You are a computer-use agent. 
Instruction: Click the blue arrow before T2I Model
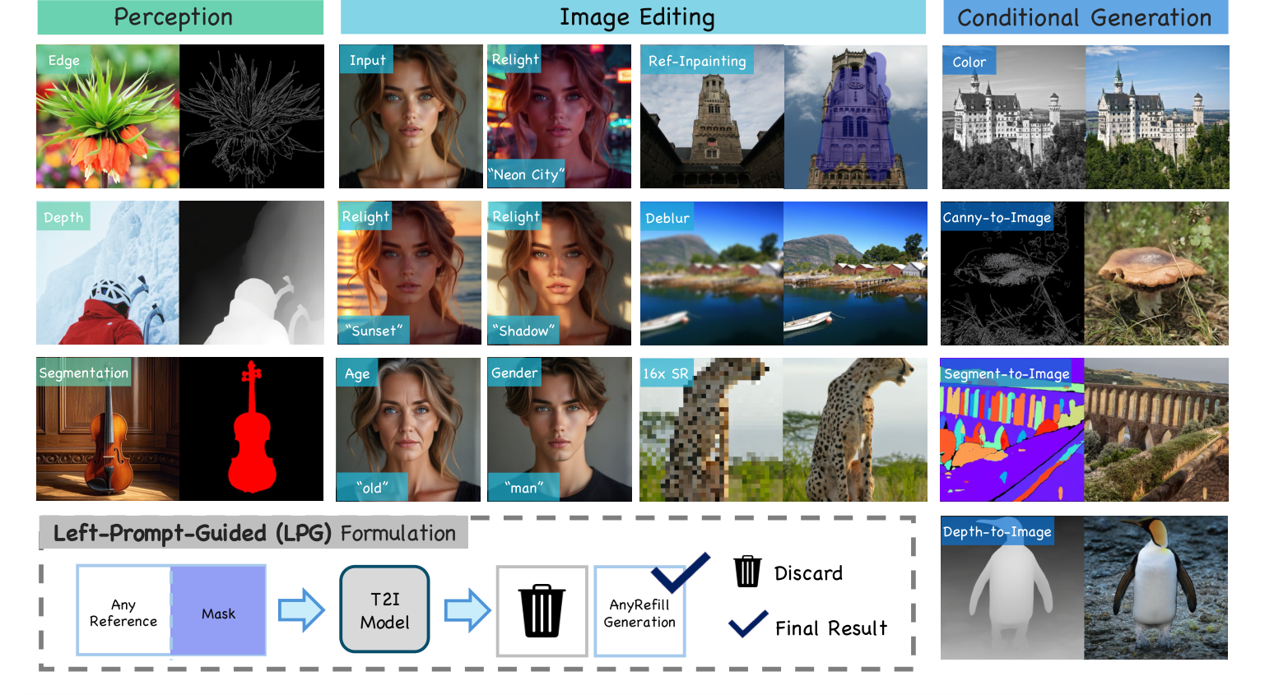301,610
